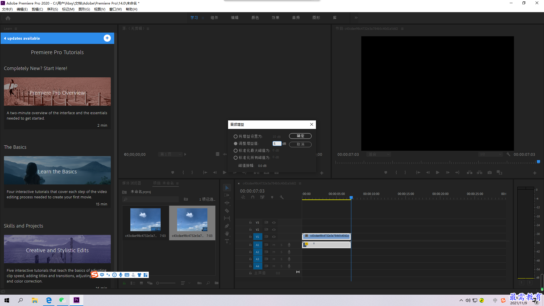Select the Hand tool
Image resolution: width=544 pixels, height=306 pixels.
(x=227, y=233)
